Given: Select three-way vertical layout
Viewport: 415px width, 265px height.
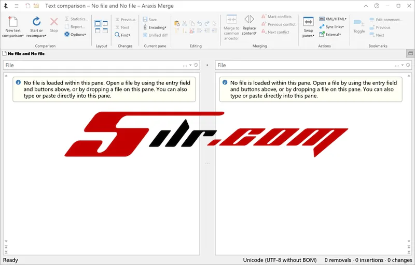Looking at the screenshot, I should pos(105,23).
